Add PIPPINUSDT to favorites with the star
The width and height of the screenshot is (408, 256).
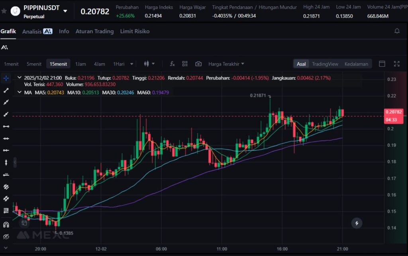click(x=4, y=11)
